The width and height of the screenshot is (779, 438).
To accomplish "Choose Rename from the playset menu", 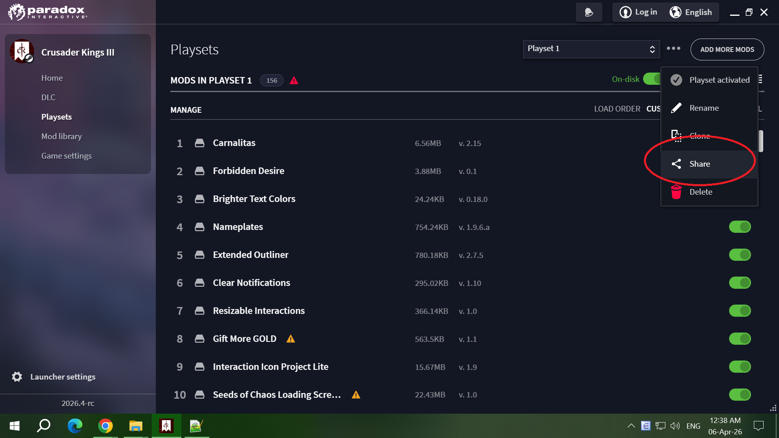I will (x=709, y=108).
